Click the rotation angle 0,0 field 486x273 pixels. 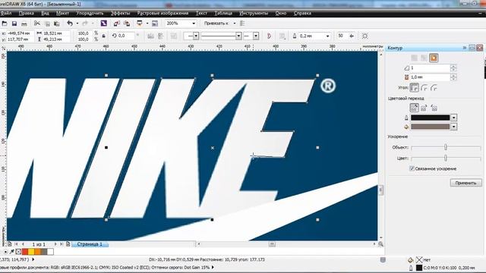[126, 36]
